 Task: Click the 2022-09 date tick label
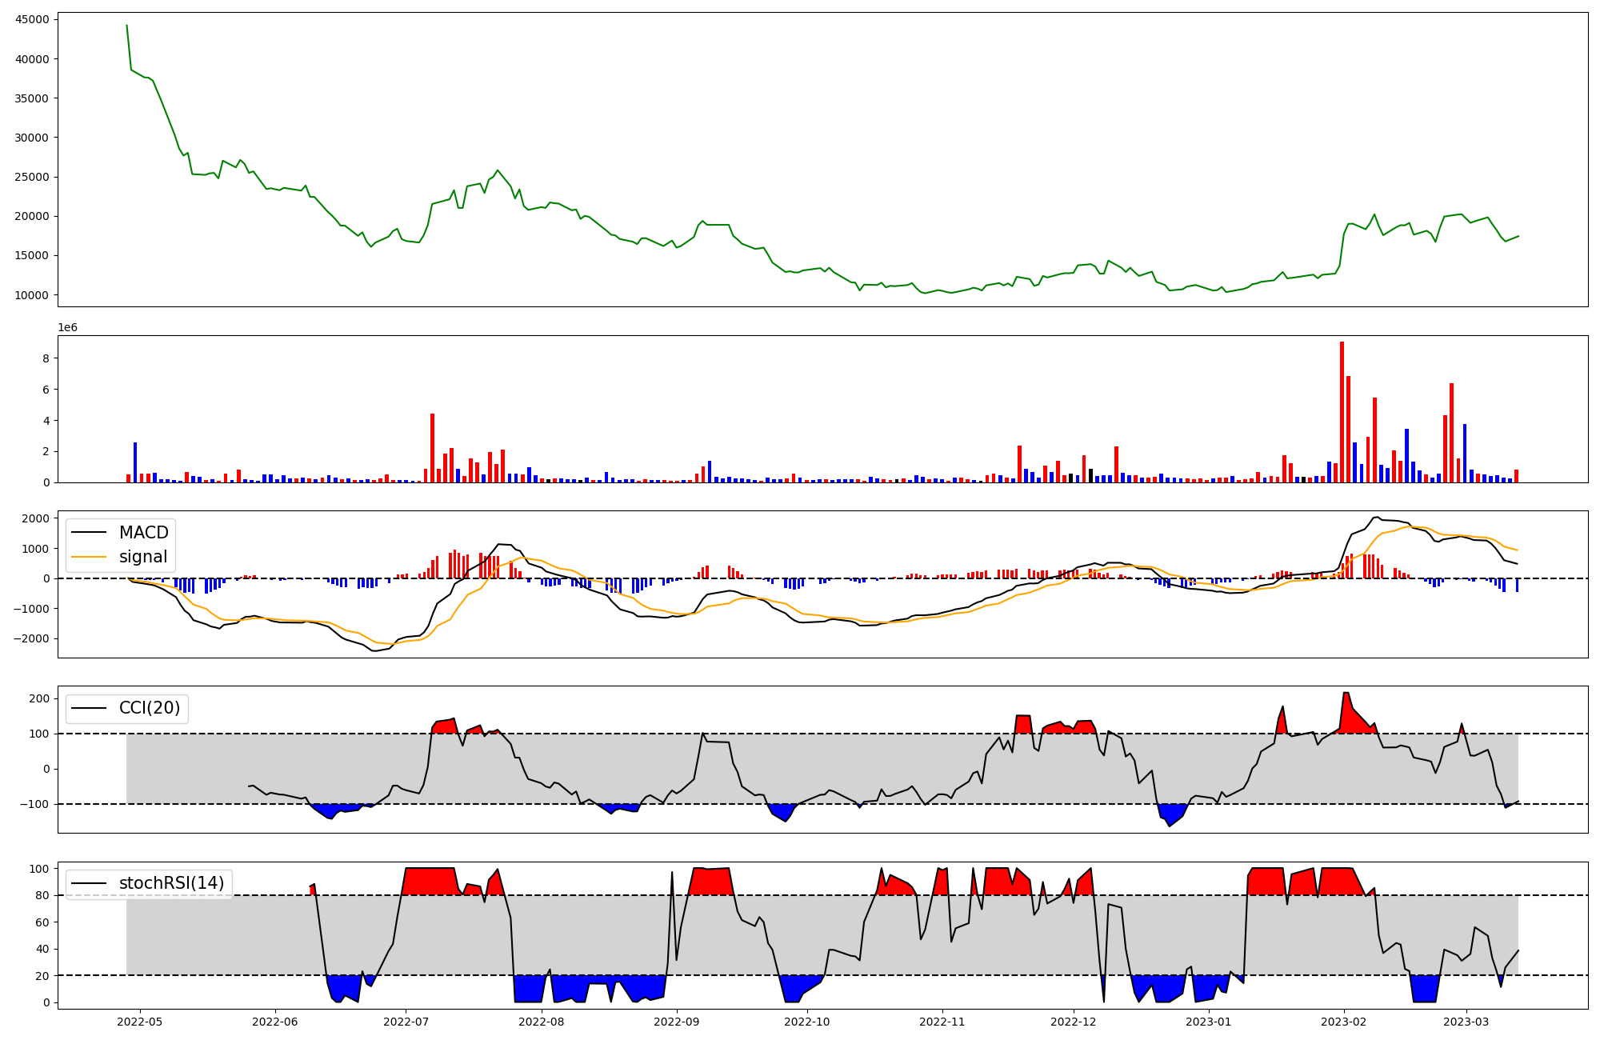(x=677, y=1021)
